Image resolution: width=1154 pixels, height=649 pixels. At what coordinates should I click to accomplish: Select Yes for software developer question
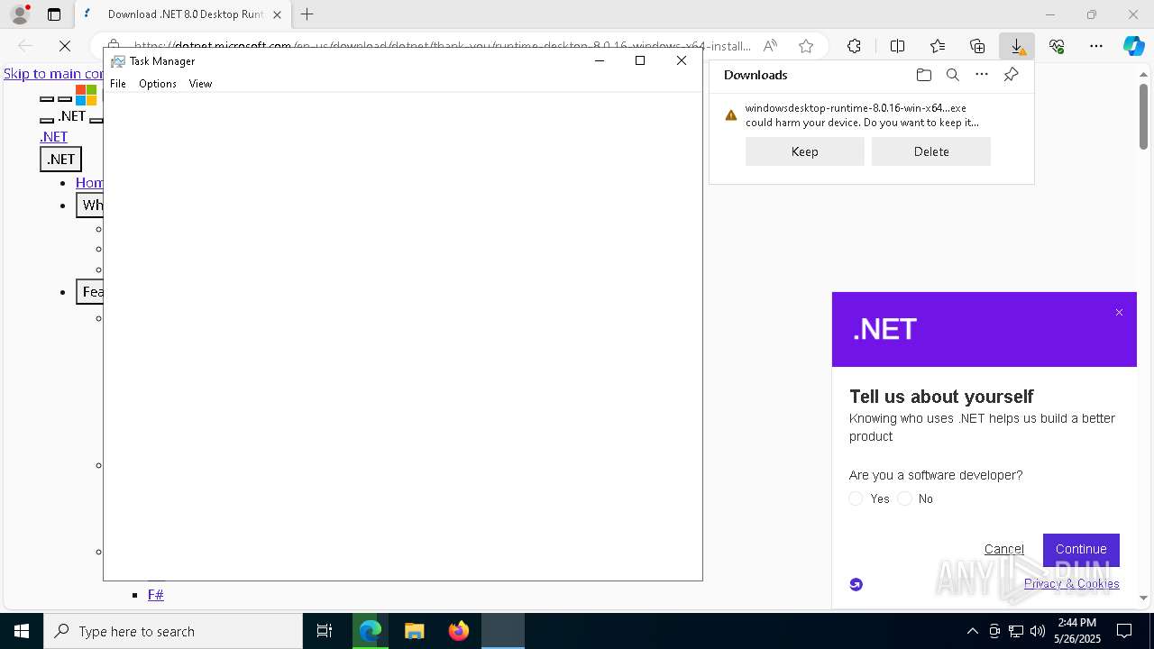[856, 498]
